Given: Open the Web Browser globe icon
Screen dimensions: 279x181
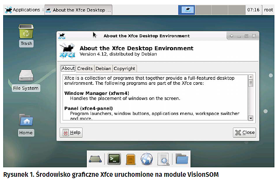Looking at the screenshot, I should point(146,159).
